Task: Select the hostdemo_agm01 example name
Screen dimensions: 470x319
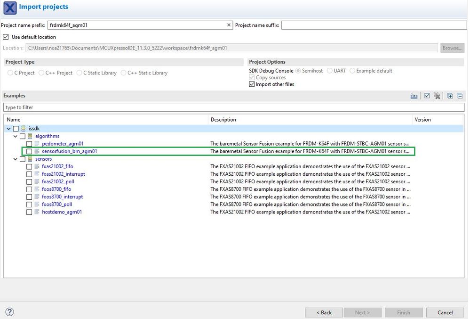Action: pos(62,212)
